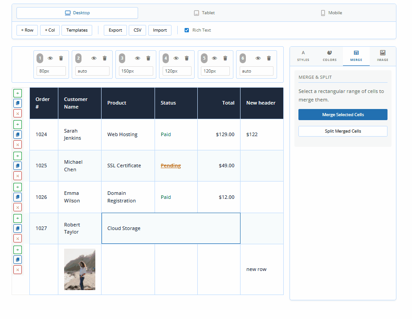Switch to the Colors tab
The image size is (412, 319).
(x=330, y=56)
